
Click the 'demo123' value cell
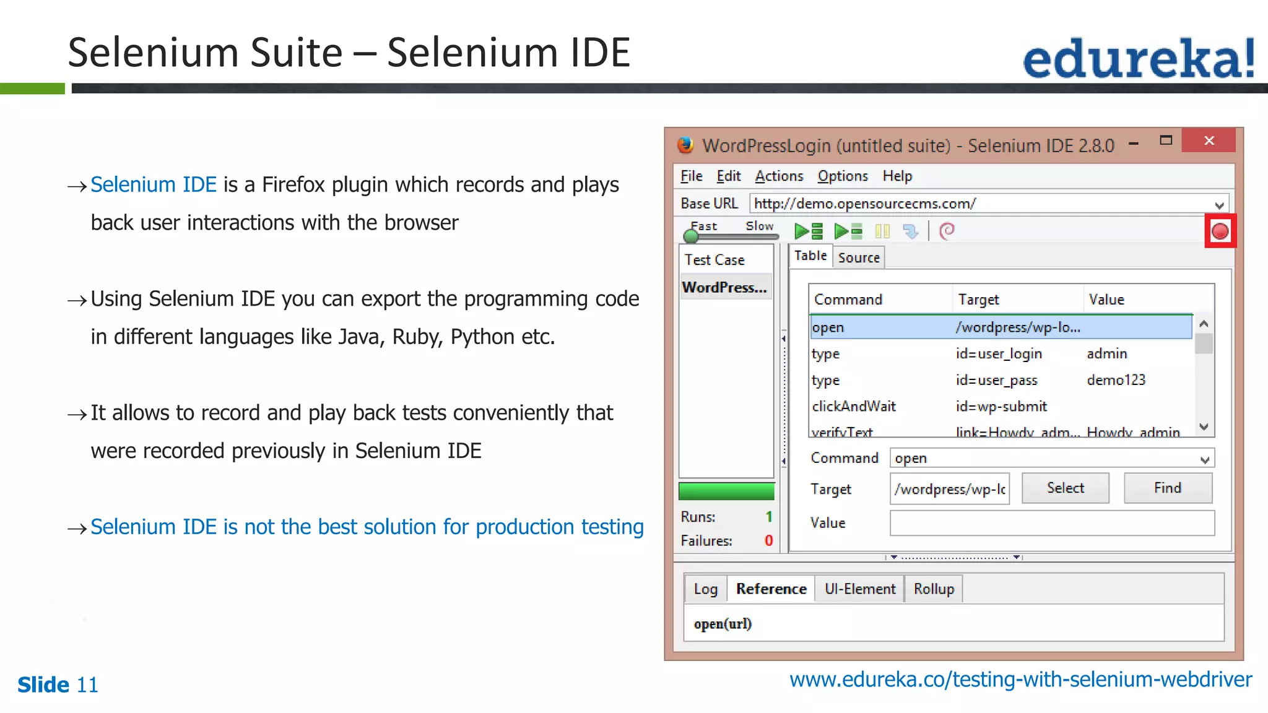pyautogui.click(x=1116, y=380)
